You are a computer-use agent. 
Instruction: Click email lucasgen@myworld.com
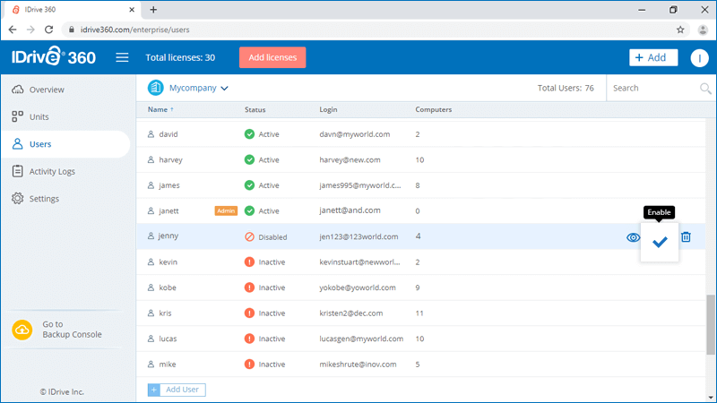coord(361,339)
